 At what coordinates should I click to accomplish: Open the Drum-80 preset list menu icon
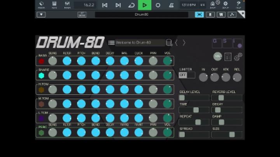[x=112, y=43]
